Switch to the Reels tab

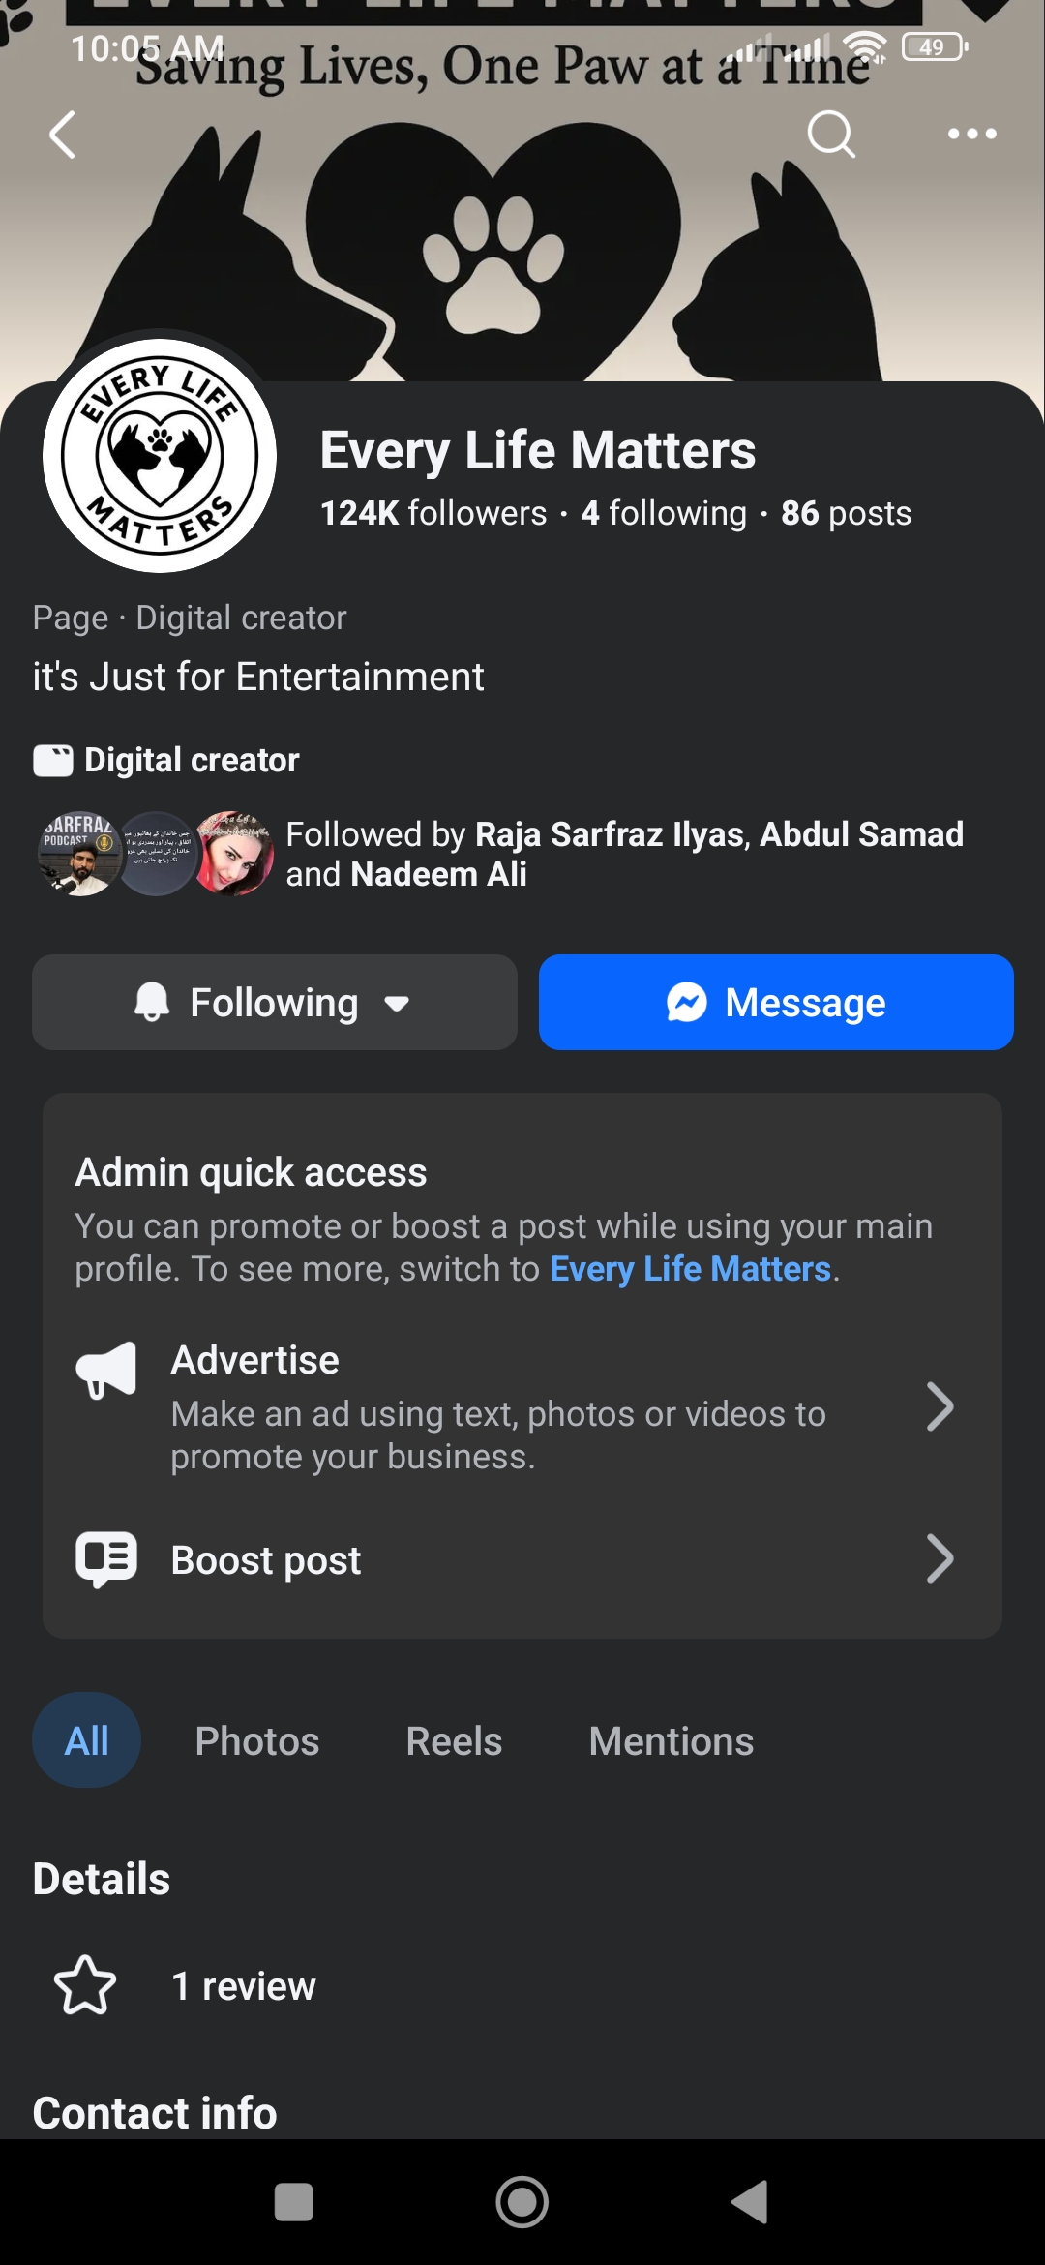(454, 1741)
